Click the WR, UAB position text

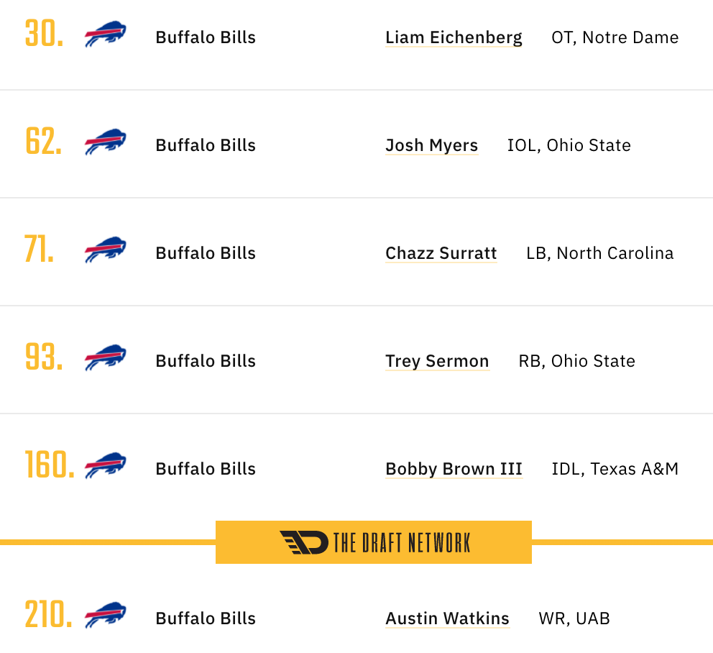pos(574,618)
